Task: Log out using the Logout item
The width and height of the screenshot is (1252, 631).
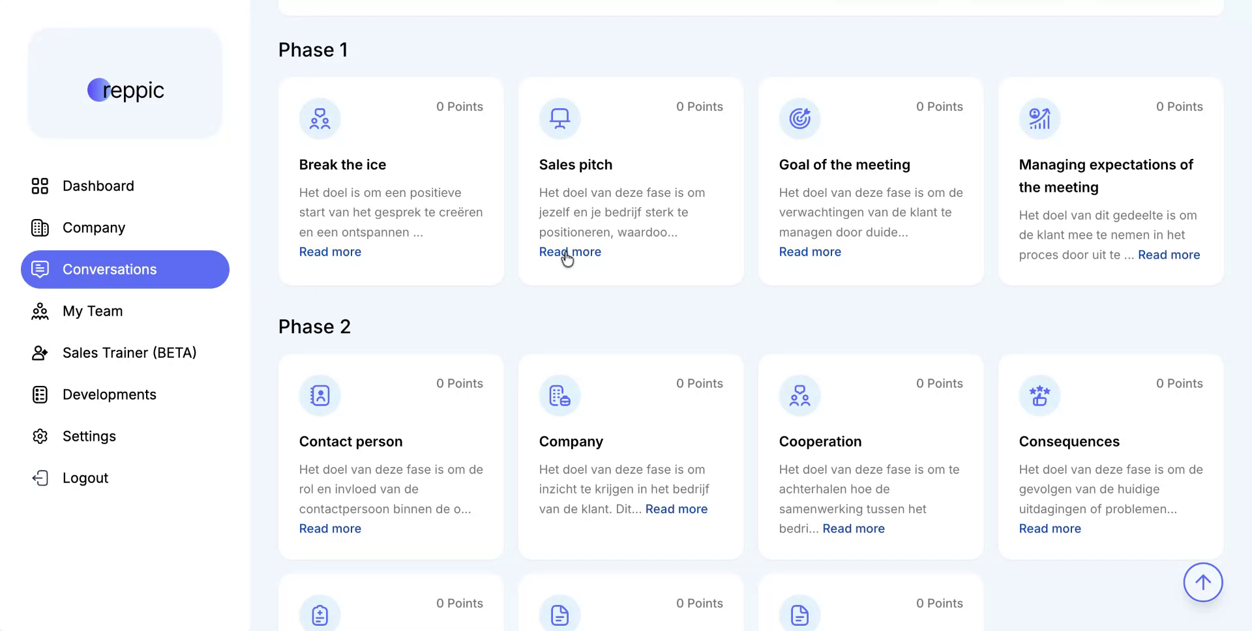Action: click(x=85, y=478)
